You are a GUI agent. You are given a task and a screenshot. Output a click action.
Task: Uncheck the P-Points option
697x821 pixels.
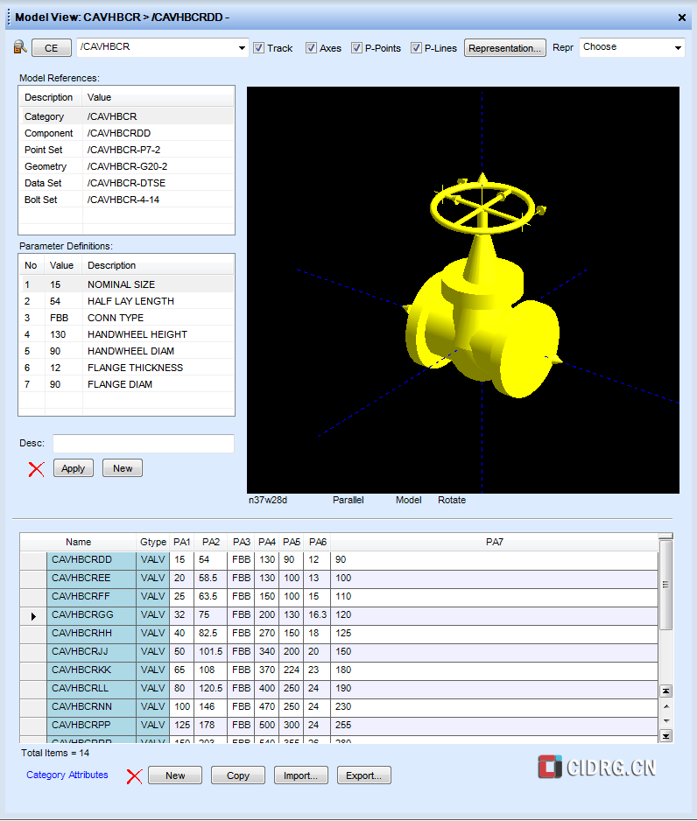pos(356,48)
